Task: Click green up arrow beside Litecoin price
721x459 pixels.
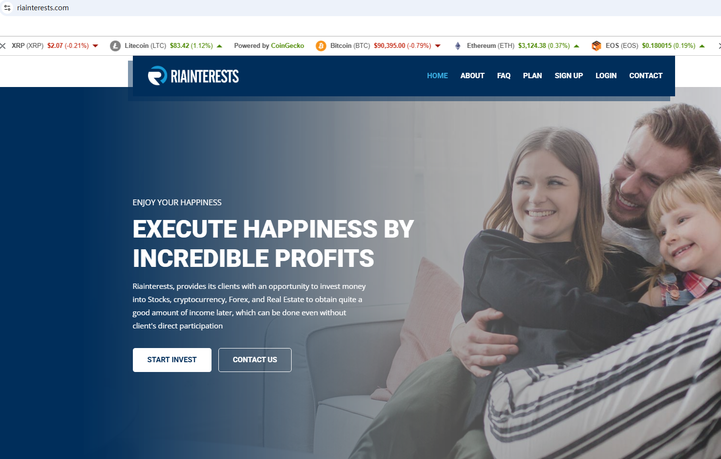Action: coord(219,46)
